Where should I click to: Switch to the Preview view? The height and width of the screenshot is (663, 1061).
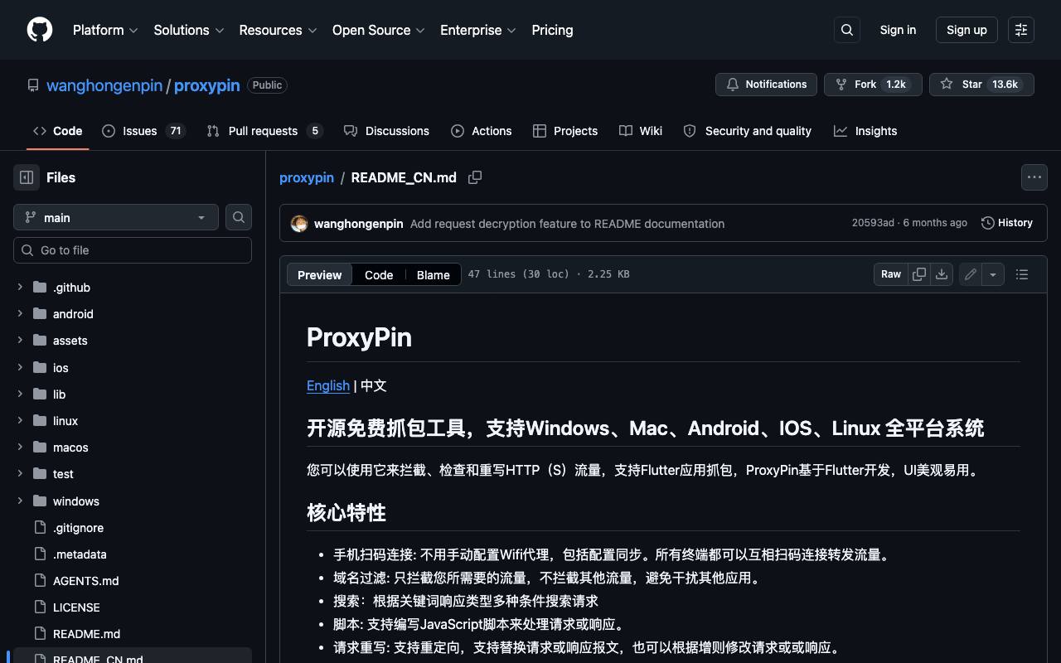coord(320,275)
